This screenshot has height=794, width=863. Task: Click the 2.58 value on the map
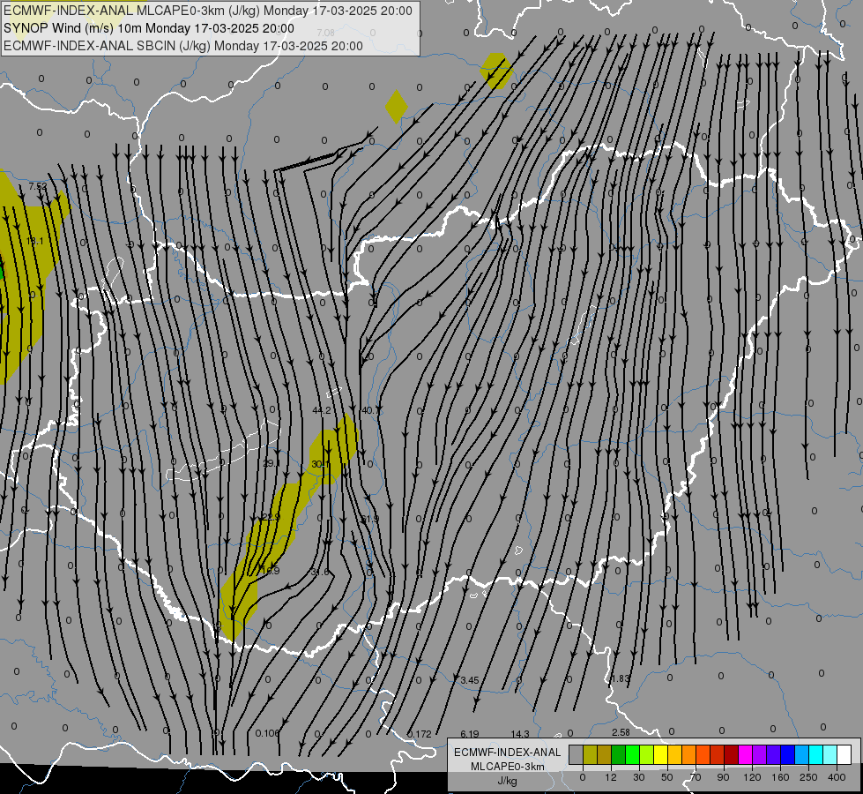click(x=621, y=732)
